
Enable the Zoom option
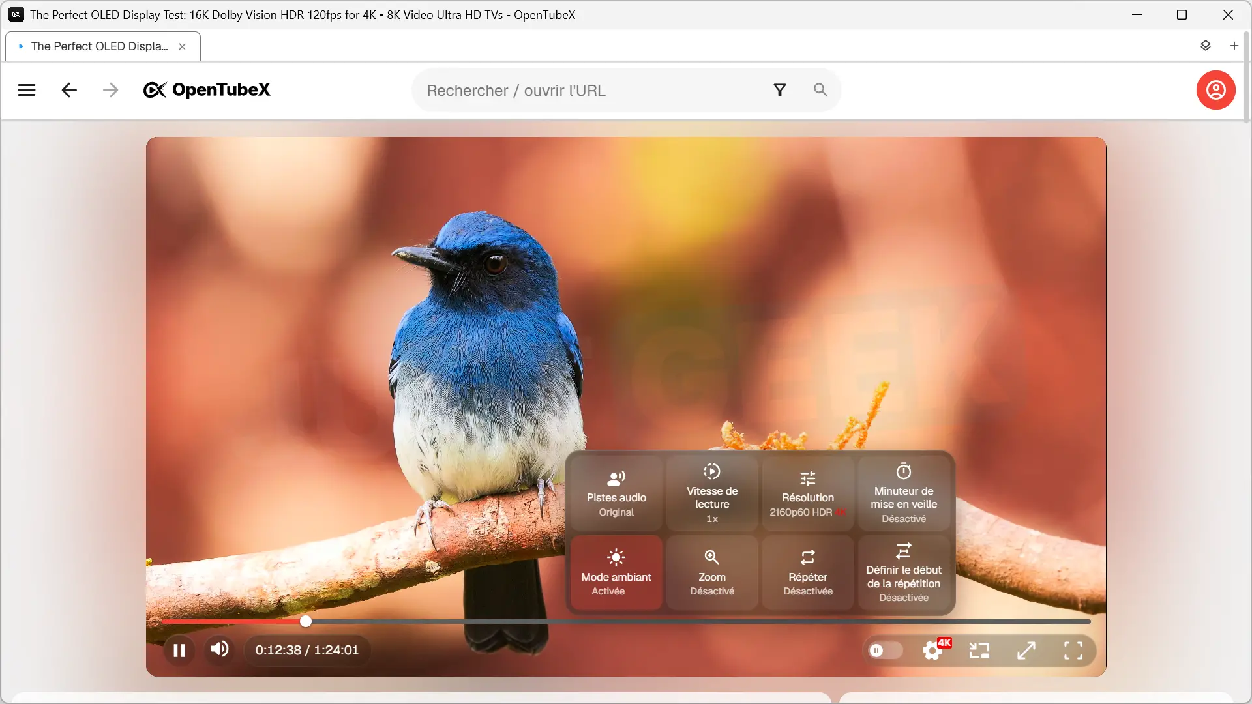712,573
